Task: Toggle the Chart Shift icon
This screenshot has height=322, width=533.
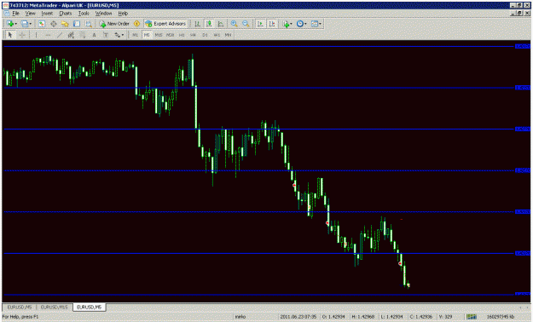Action: (272, 24)
